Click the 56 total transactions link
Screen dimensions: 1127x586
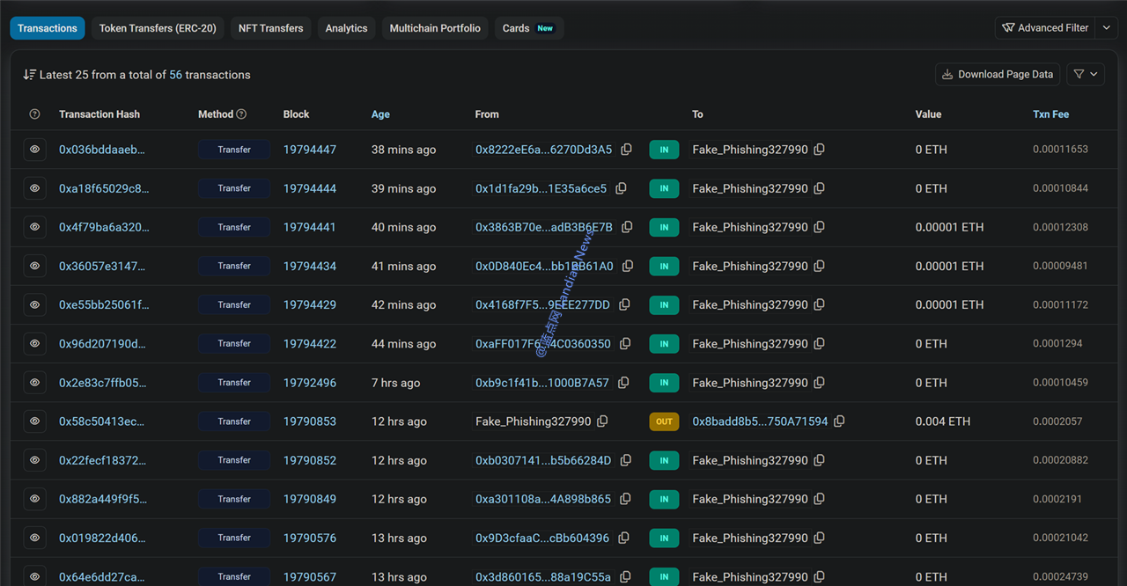click(176, 75)
